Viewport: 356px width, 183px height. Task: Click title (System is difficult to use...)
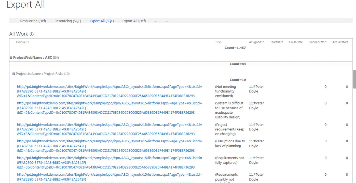(x=229, y=110)
